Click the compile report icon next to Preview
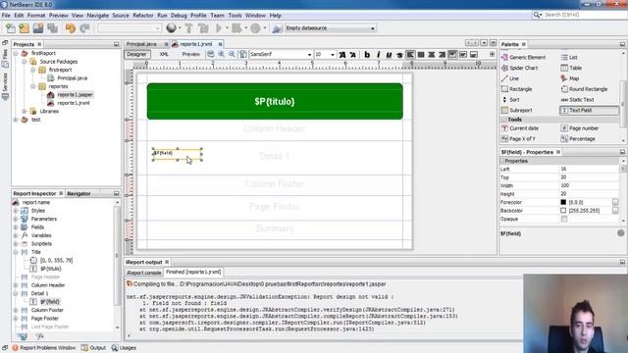 pyautogui.click(x=211, y=54)
